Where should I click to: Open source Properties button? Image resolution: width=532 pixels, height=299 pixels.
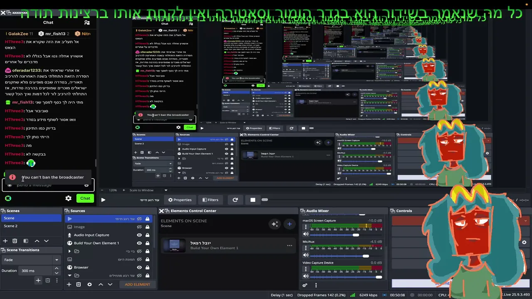pyautogui.click(x=180, y=200)
